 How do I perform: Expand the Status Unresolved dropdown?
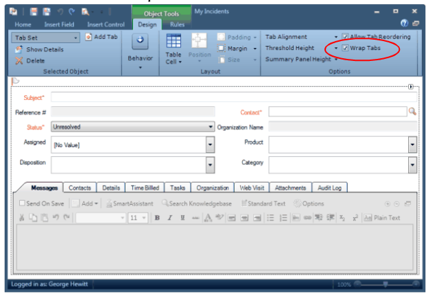pos(211,127)
